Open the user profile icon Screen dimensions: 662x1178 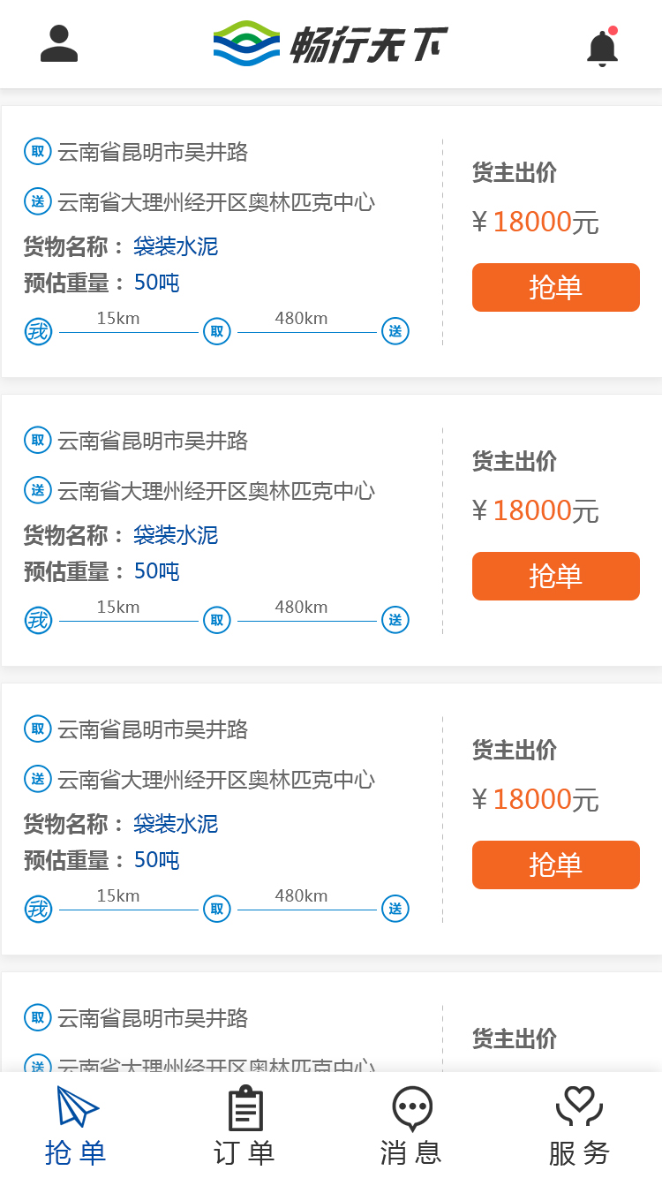[x=59, y=44]
